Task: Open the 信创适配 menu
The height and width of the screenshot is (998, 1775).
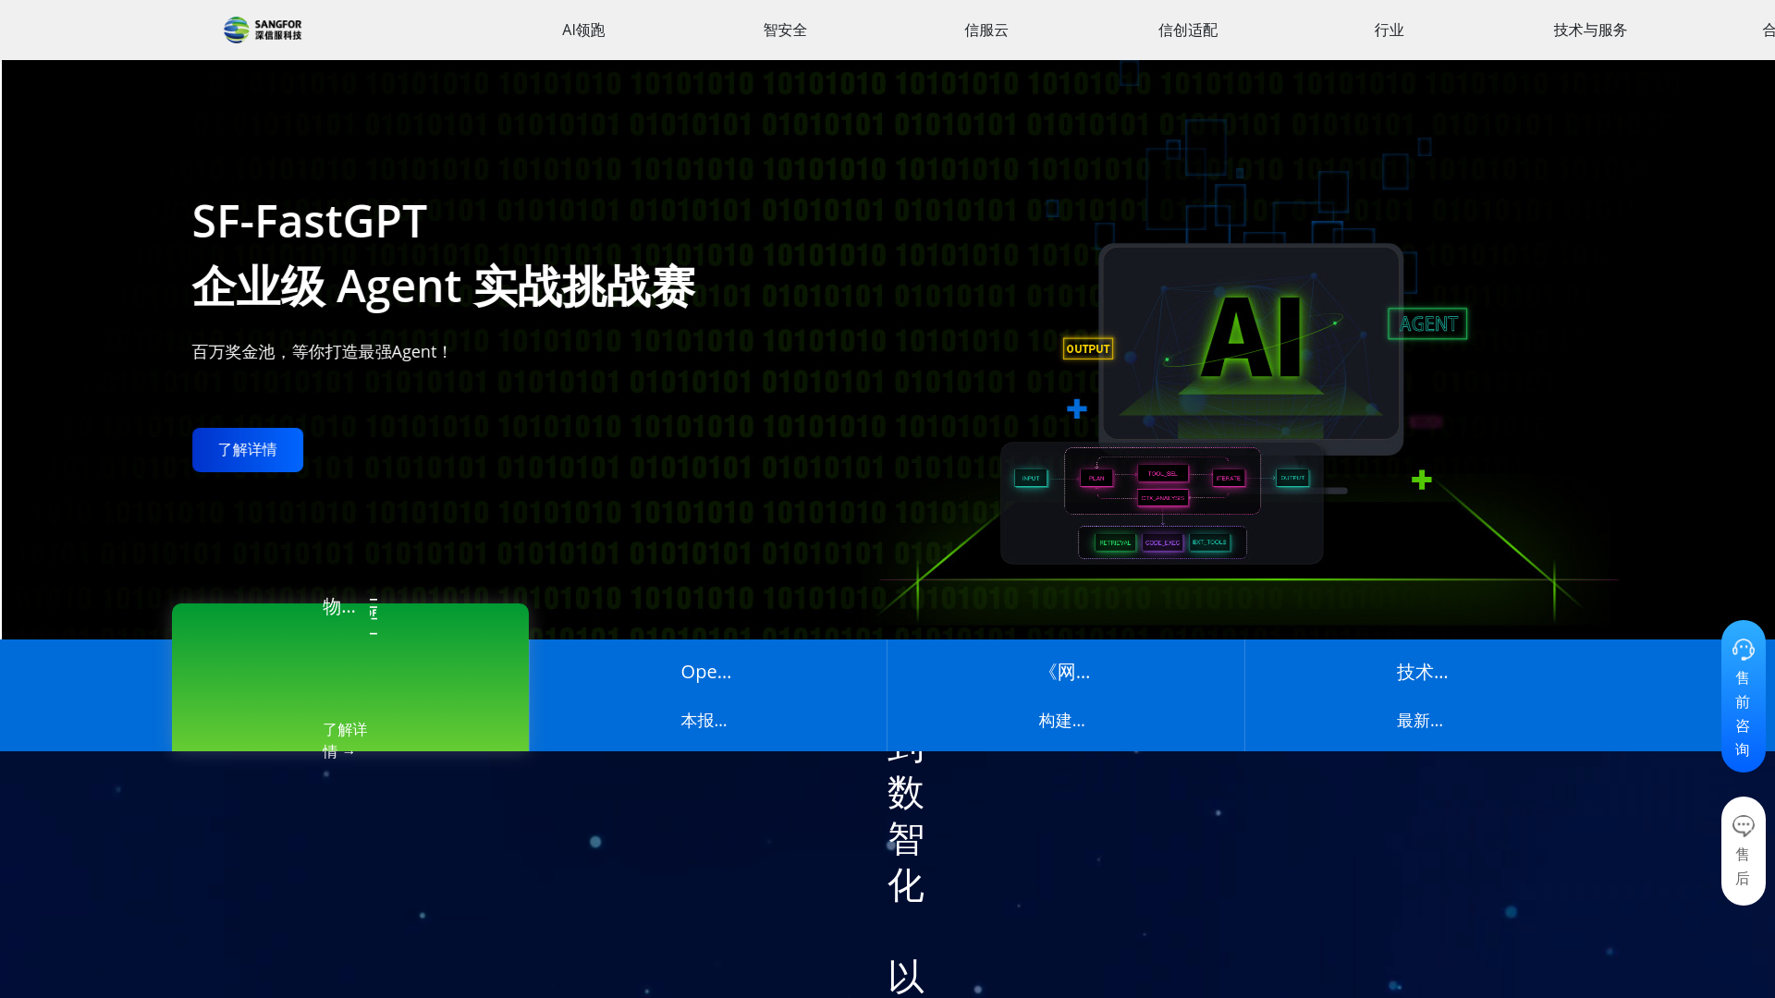Action: pos(1188,30)
